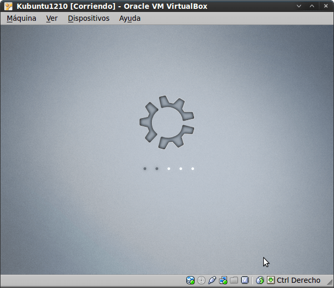Toggle the mouse integration indicator
Viewport: 334px width, 288px height.
(x=260, y=280)
